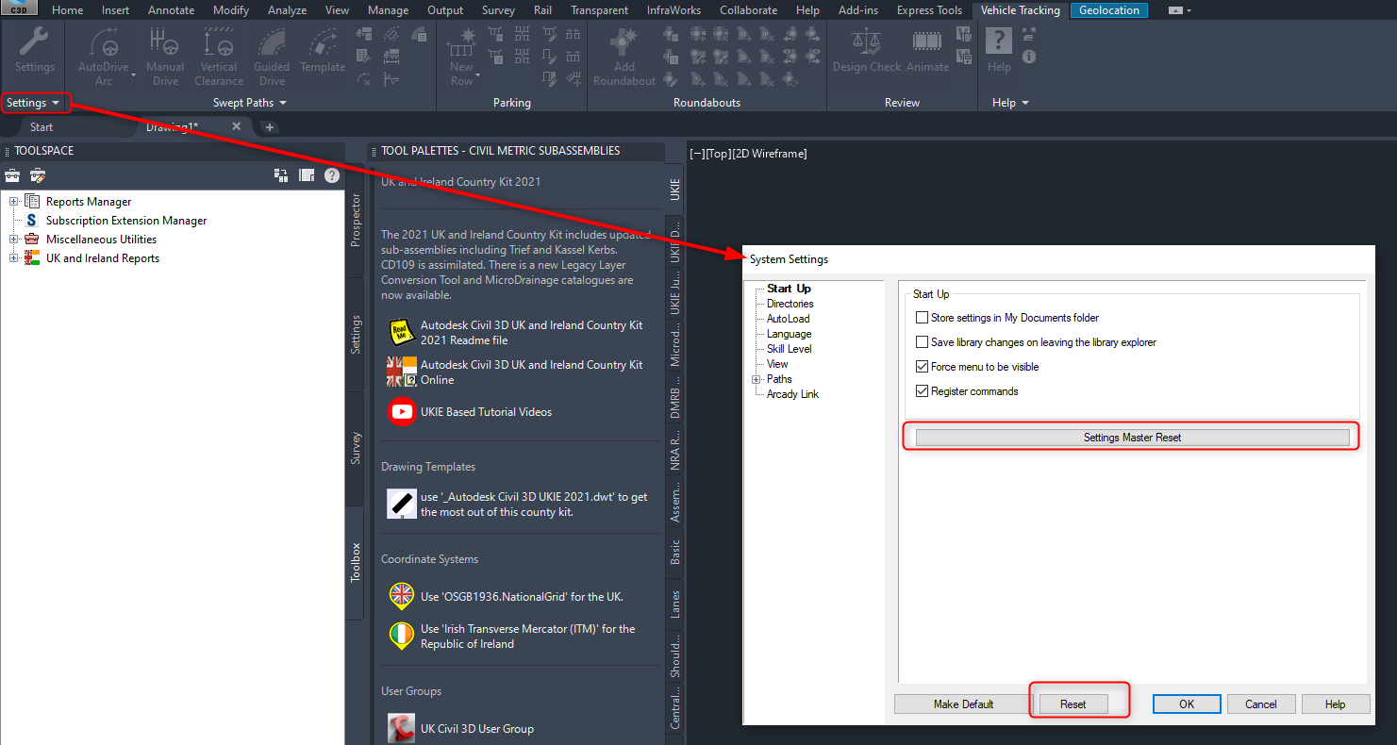Check Save library changes on leaving explorer
Screen dimensions: 1397x745
[923, 342]
